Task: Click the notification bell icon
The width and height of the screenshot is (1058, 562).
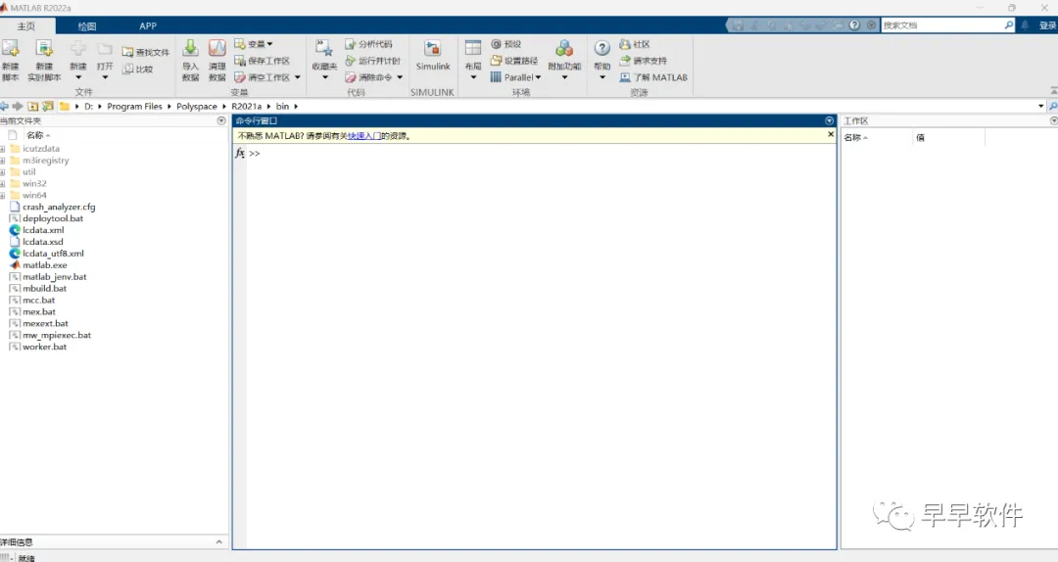Action: tap(1025, 24)
